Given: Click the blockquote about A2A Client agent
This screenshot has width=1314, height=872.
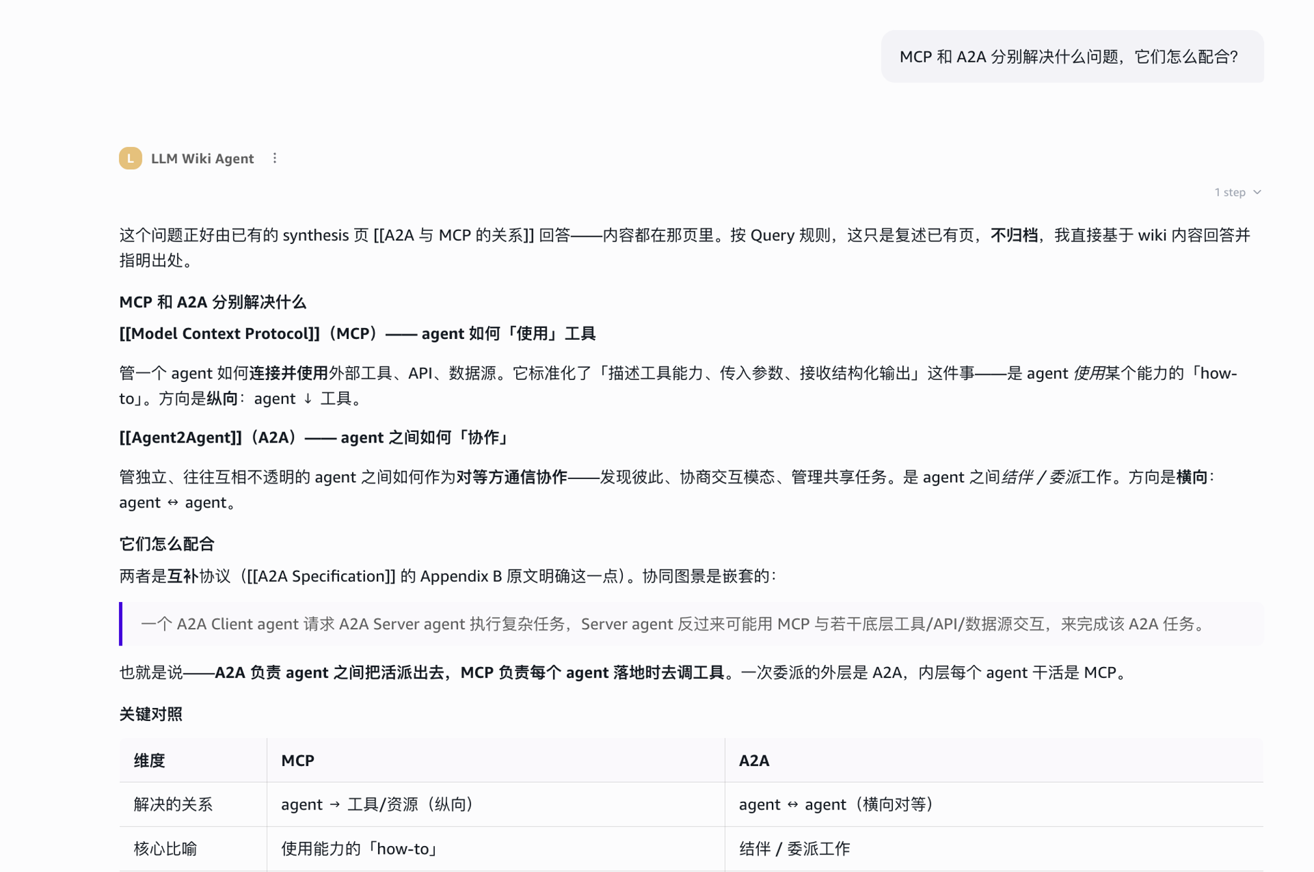Looking at the screenshot, I should click(691, 624).
